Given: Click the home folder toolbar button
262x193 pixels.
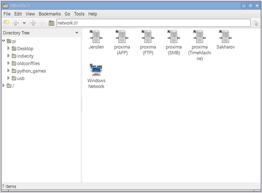Looking at the screenshot, I should point(51,23).
